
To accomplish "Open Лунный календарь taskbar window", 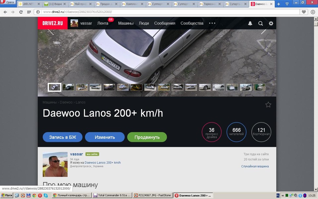I will [x=72, y=195].
